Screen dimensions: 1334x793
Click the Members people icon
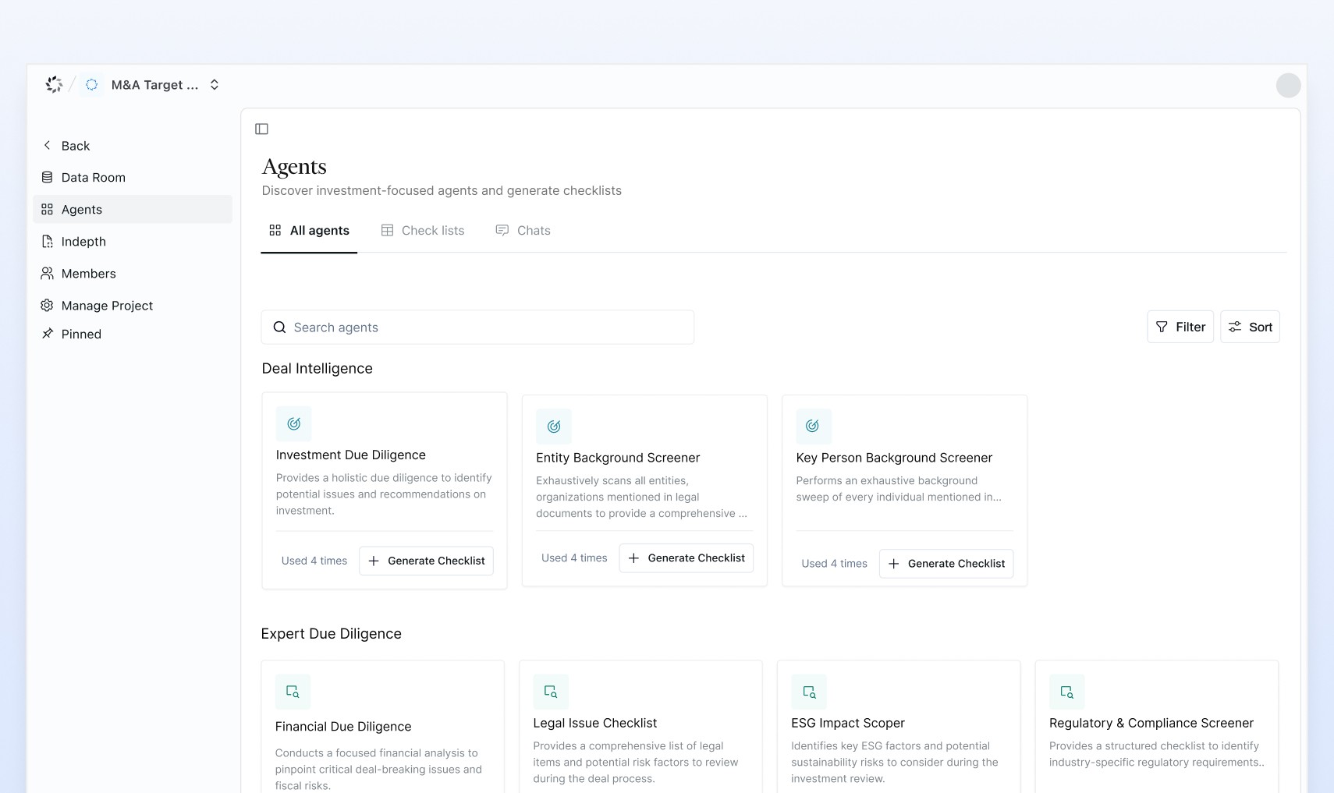tap(48, 274)
